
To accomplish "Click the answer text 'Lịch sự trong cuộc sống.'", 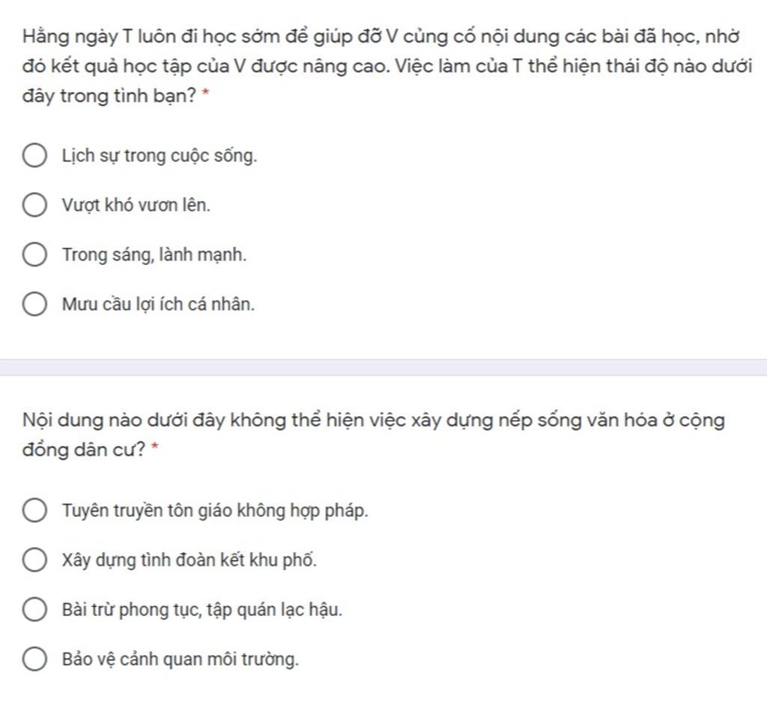I will coord(160,156).
